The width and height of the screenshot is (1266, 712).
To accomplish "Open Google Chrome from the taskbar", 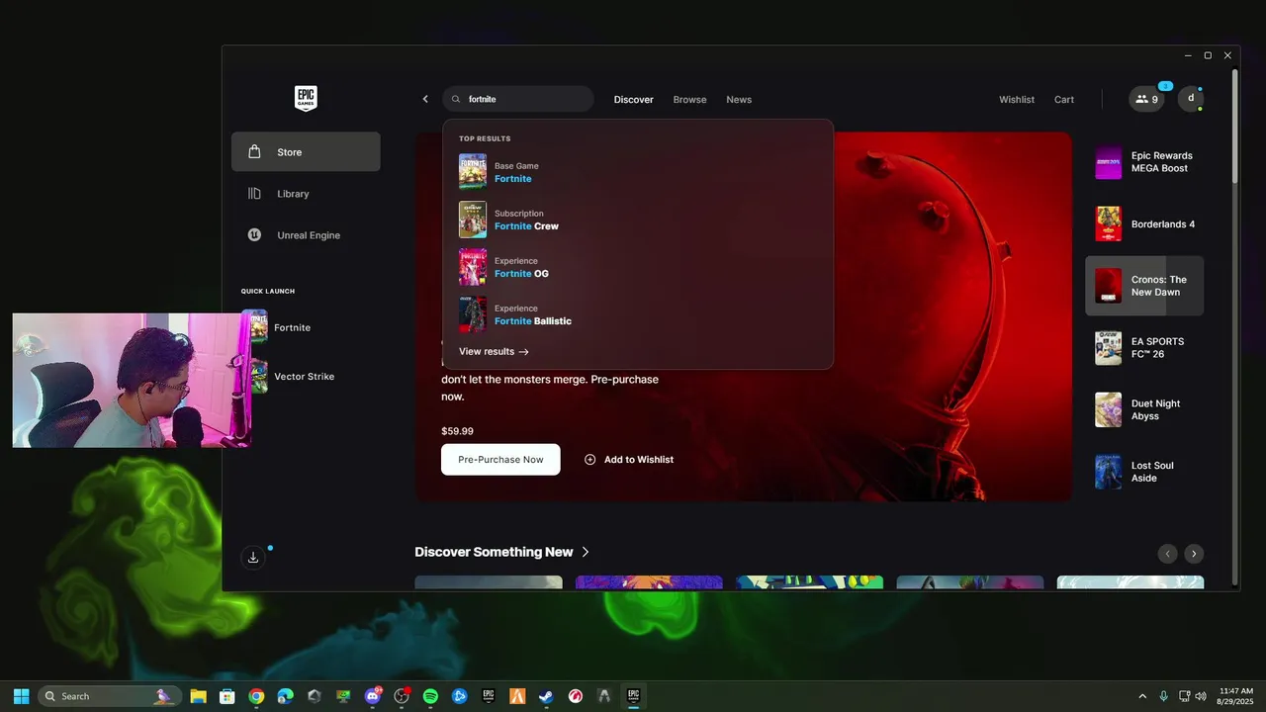I will pos(256,696).
